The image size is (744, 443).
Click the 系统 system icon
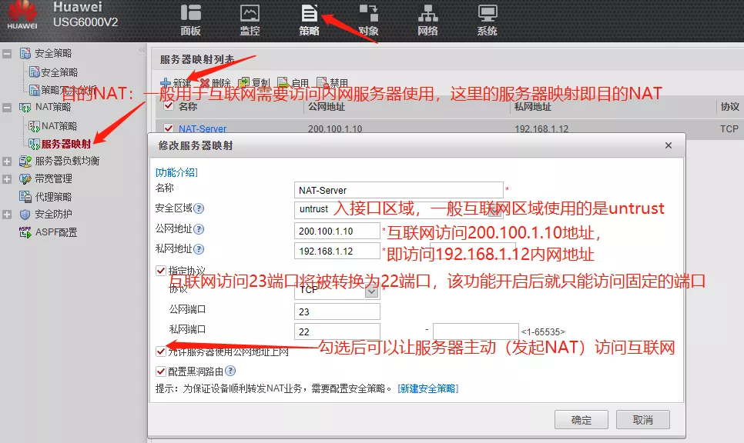pos(487,19)
